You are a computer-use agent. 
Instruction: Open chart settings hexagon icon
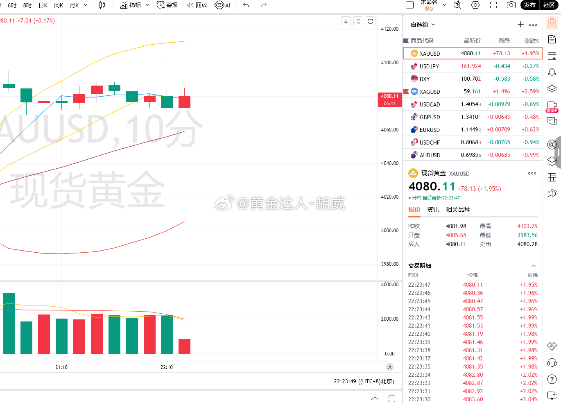tap(475, 5)
